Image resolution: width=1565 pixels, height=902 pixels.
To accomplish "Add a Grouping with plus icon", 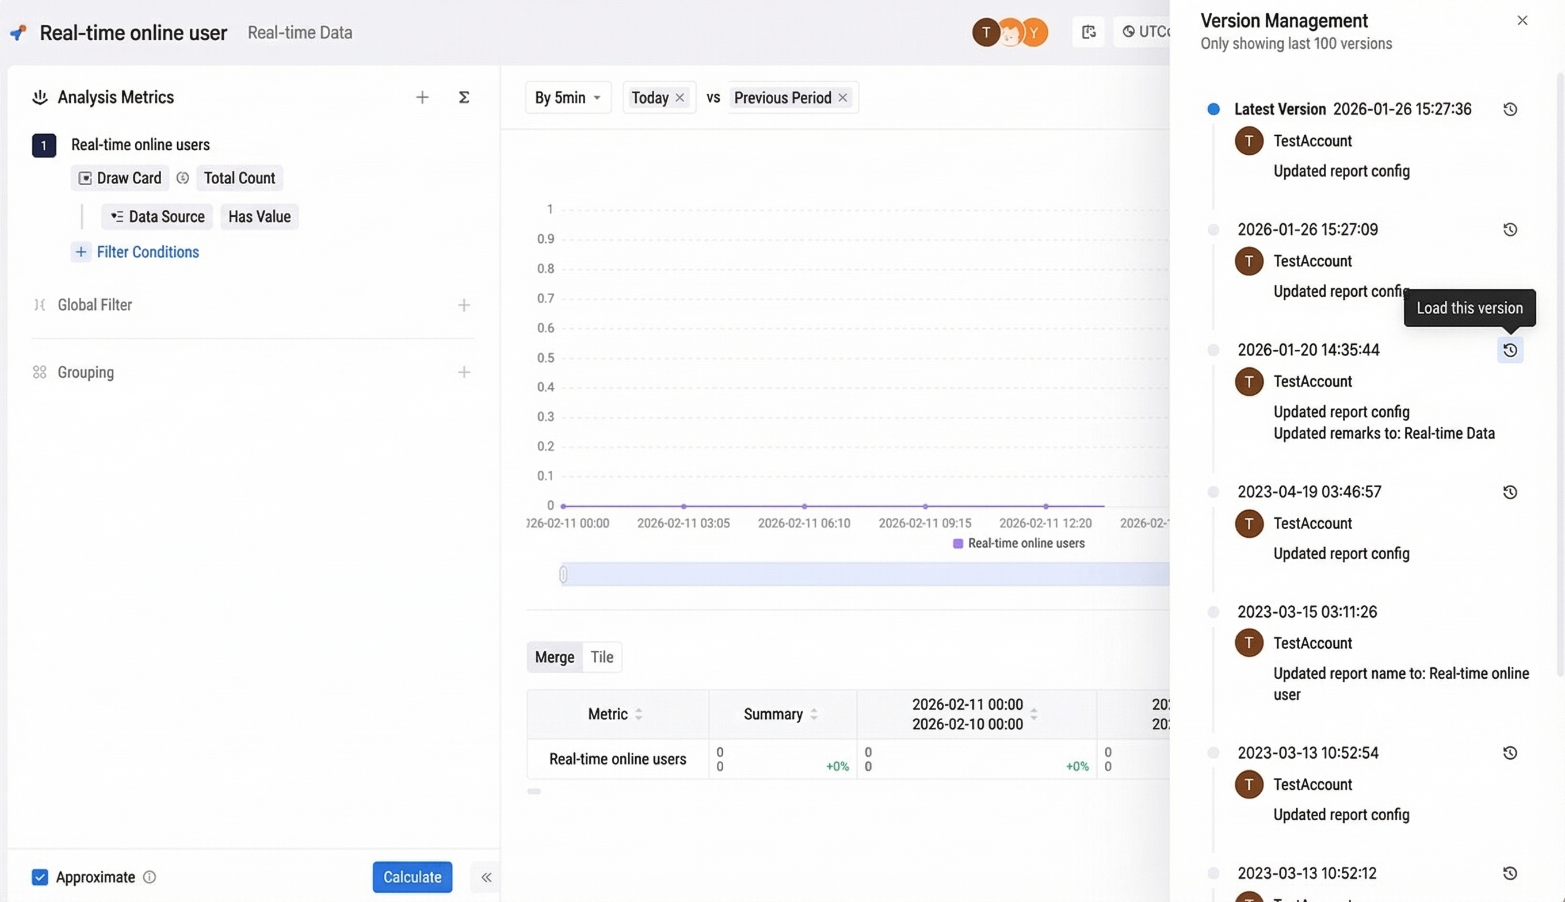I will click(463, 372).
